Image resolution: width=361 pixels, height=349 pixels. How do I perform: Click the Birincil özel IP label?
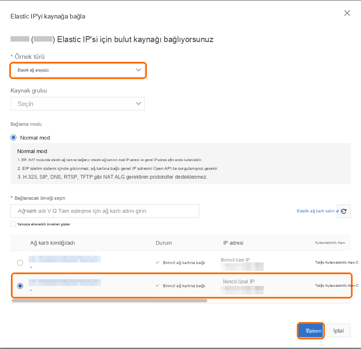(235, 260)
